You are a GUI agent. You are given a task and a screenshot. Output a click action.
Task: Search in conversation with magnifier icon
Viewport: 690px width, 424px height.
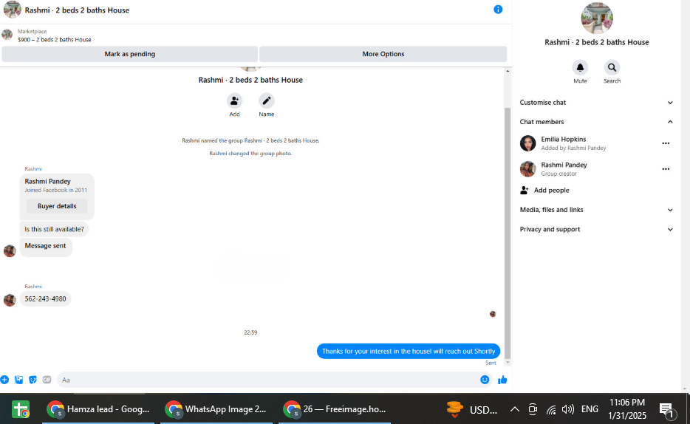point(612,68)
